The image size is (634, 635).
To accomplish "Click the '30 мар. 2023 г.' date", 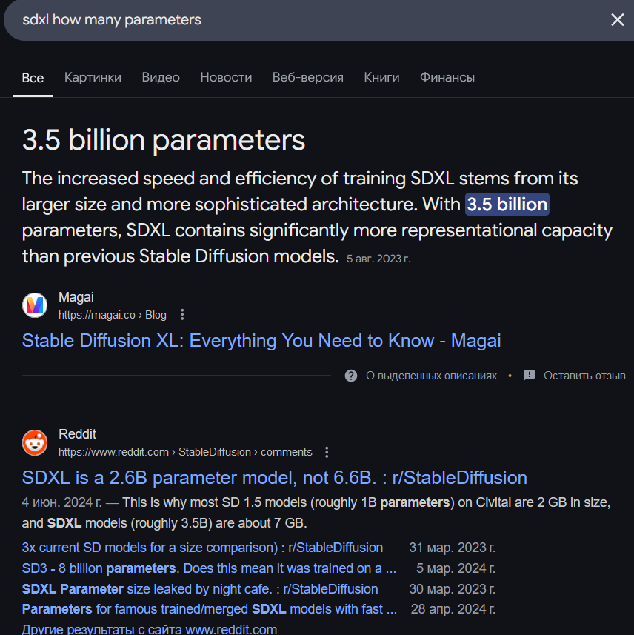I will click(x=453, y=589).
